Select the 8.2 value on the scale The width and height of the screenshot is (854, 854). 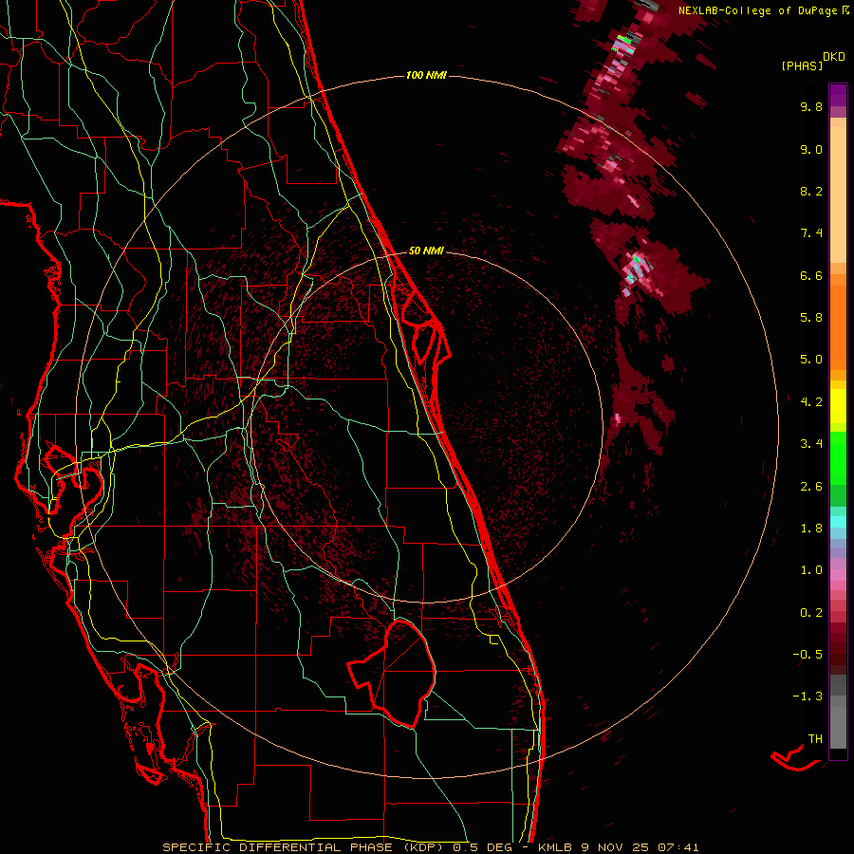pos(811,191)
